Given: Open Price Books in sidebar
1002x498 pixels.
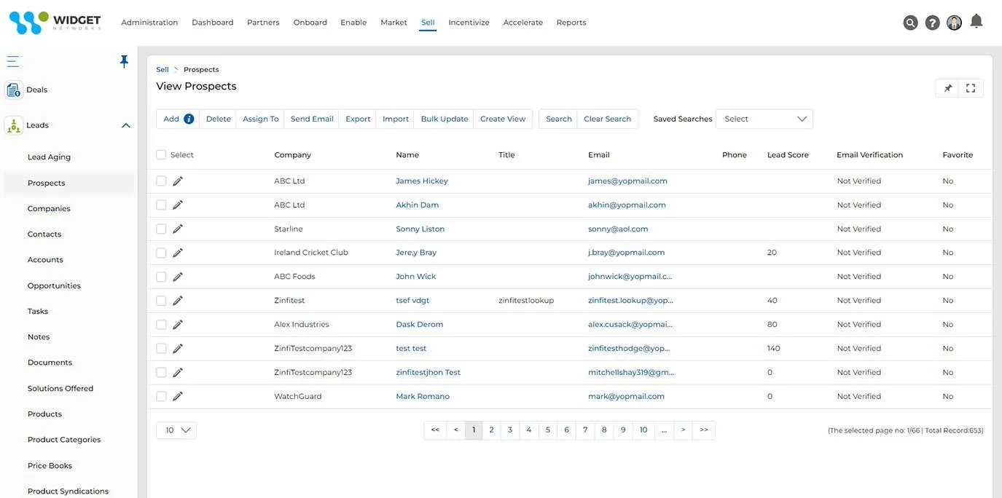Looking at the screenshot, I should click(x=50, y=466).
